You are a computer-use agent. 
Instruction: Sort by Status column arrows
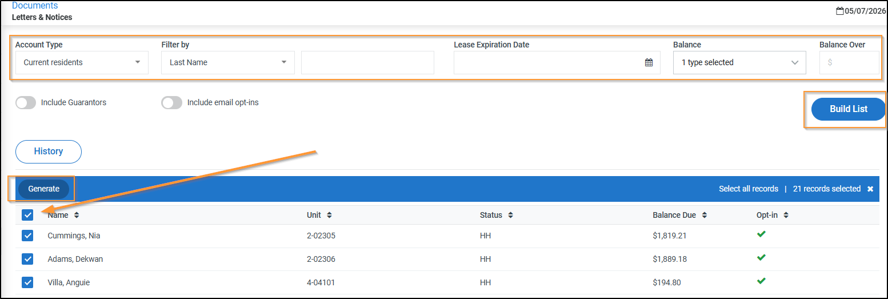pyautogui.click(x=510, y=216)
